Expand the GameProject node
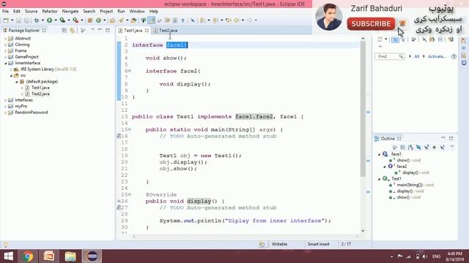 click(5, 57)
